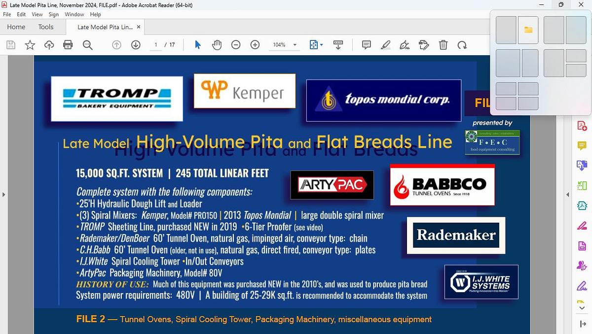Select the Hand pan tool
592x334 pixels.
[x=217, y=45]
